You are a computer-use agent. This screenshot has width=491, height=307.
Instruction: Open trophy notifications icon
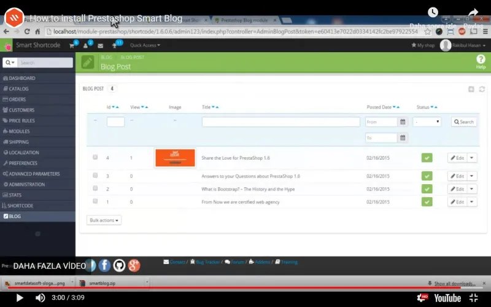point(115,45)
